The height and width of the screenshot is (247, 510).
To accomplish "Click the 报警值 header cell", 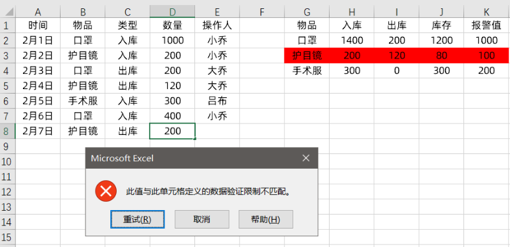I will [x=486, y=25].
